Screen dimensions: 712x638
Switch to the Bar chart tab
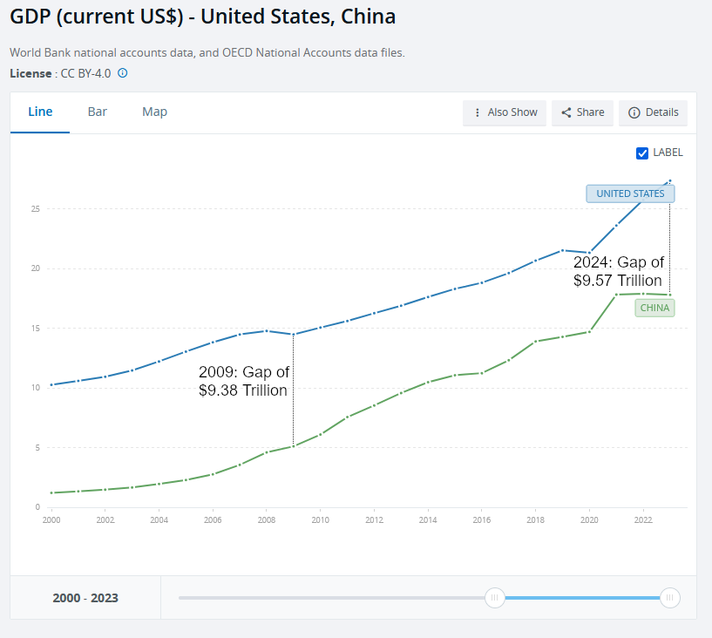tap(98, 112)
